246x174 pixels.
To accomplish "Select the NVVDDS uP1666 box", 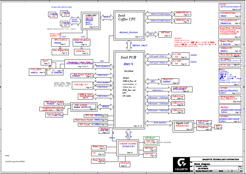I will (x=230, y=119).
